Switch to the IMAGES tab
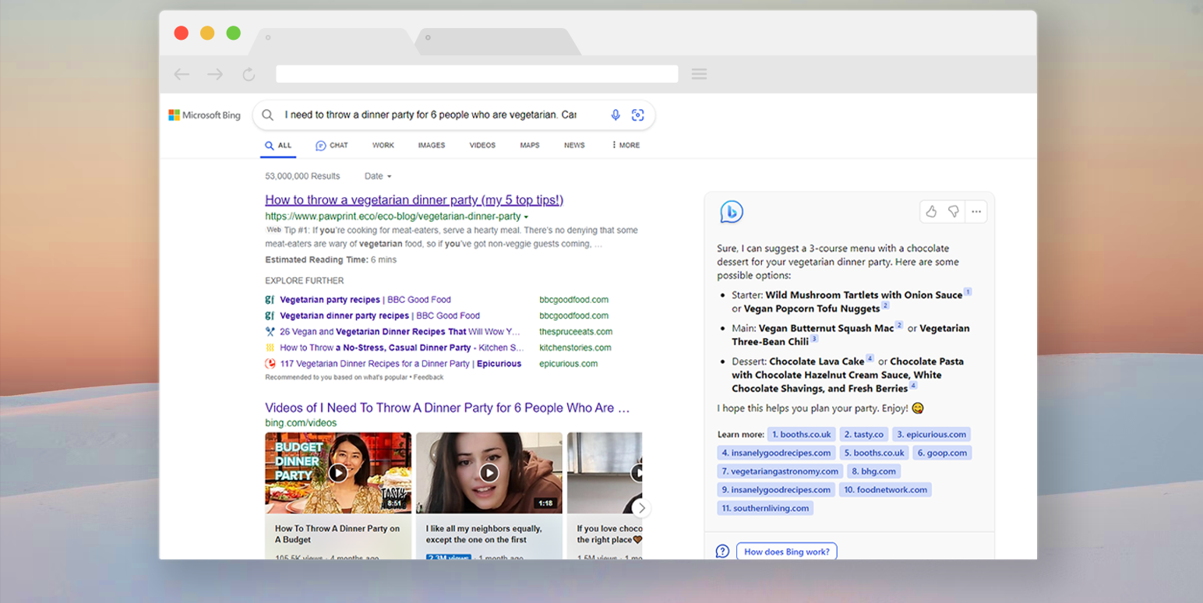This screenshot has height=603, width=1203. pos(432,145)
